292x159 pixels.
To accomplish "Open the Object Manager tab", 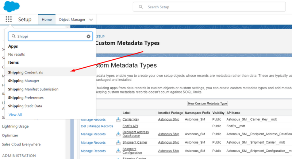I will [x=72, y=20].
